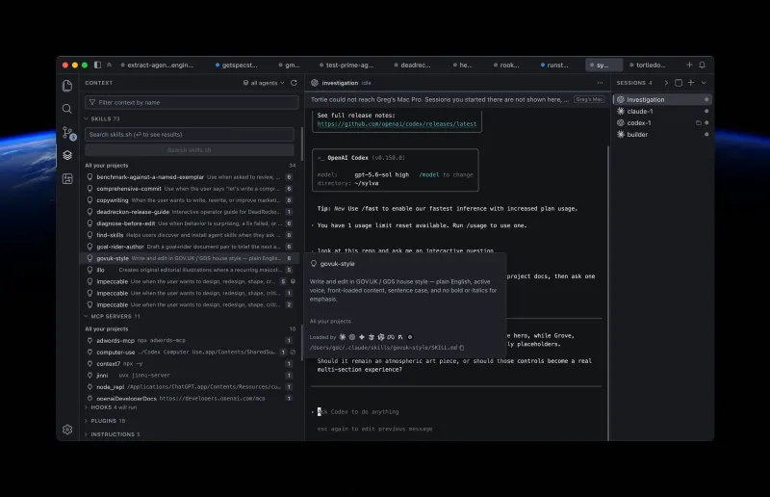Open the source control branch icon

(x=67, y=132)
